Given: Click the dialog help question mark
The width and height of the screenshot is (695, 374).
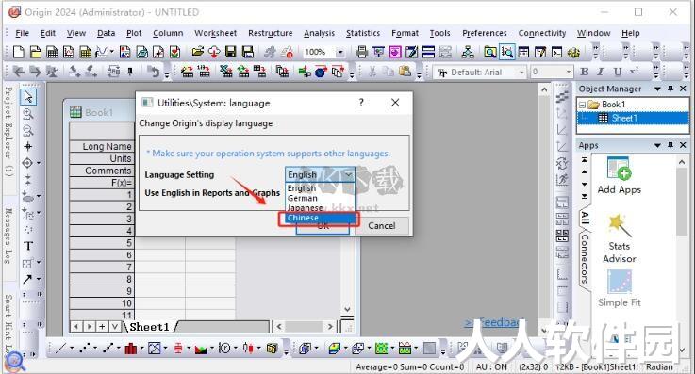Looking at the screenshot, I should click(x=361, y=103).
